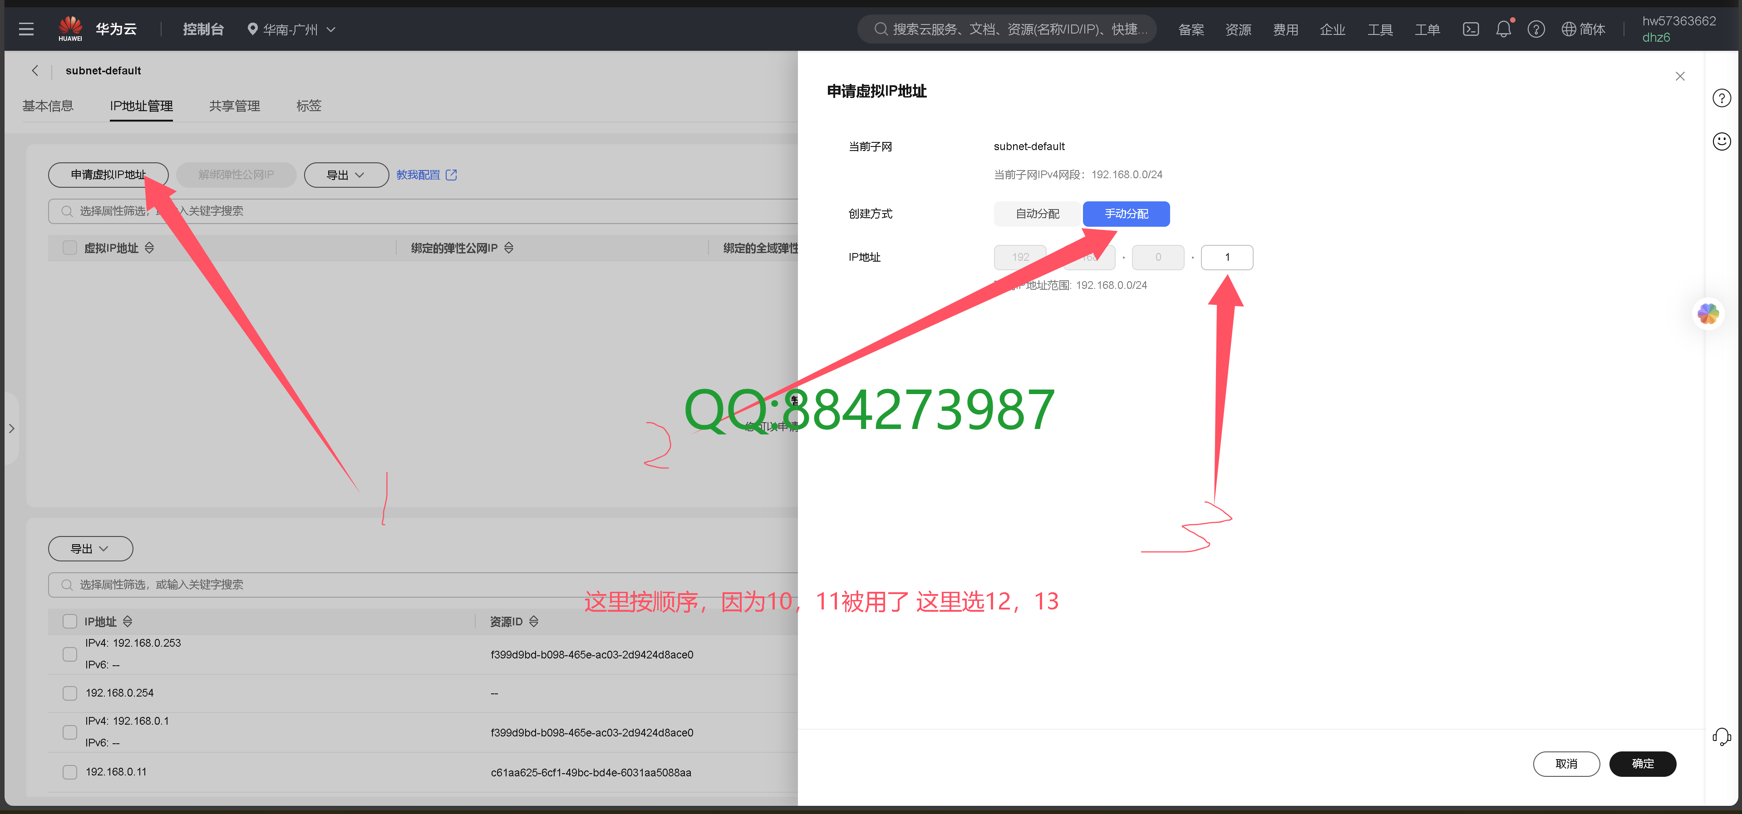Click the smiley feedback icon
The height and width of the screenshot is (814, 1742).
tap(1721, 141)
